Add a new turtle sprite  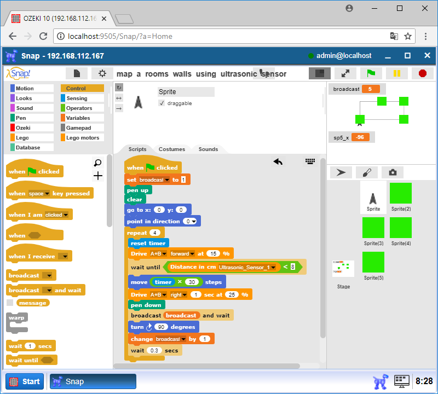(341, 172)
